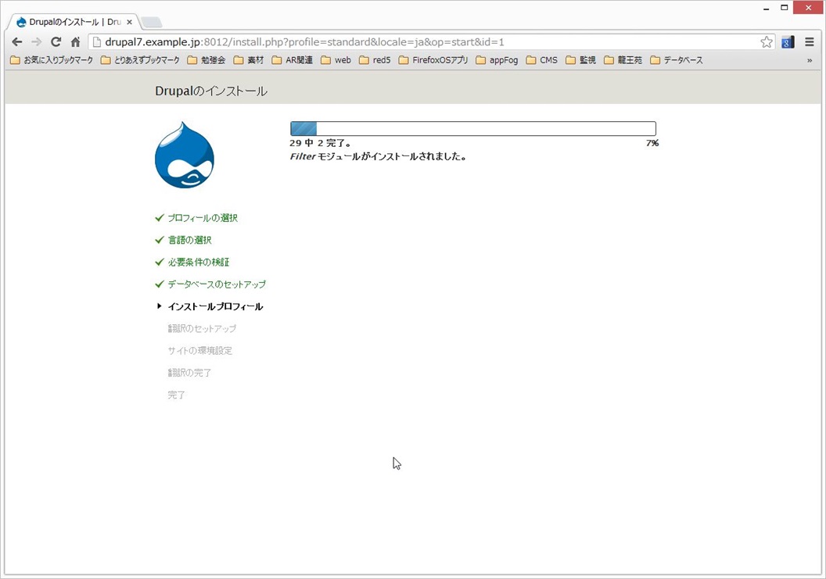Open the CMS bookmark folder
The image size is (826, 579).
(542, 60)
